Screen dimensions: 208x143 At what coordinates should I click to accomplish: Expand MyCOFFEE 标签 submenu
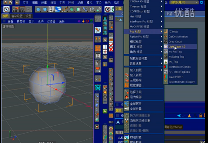coord(144,26)
